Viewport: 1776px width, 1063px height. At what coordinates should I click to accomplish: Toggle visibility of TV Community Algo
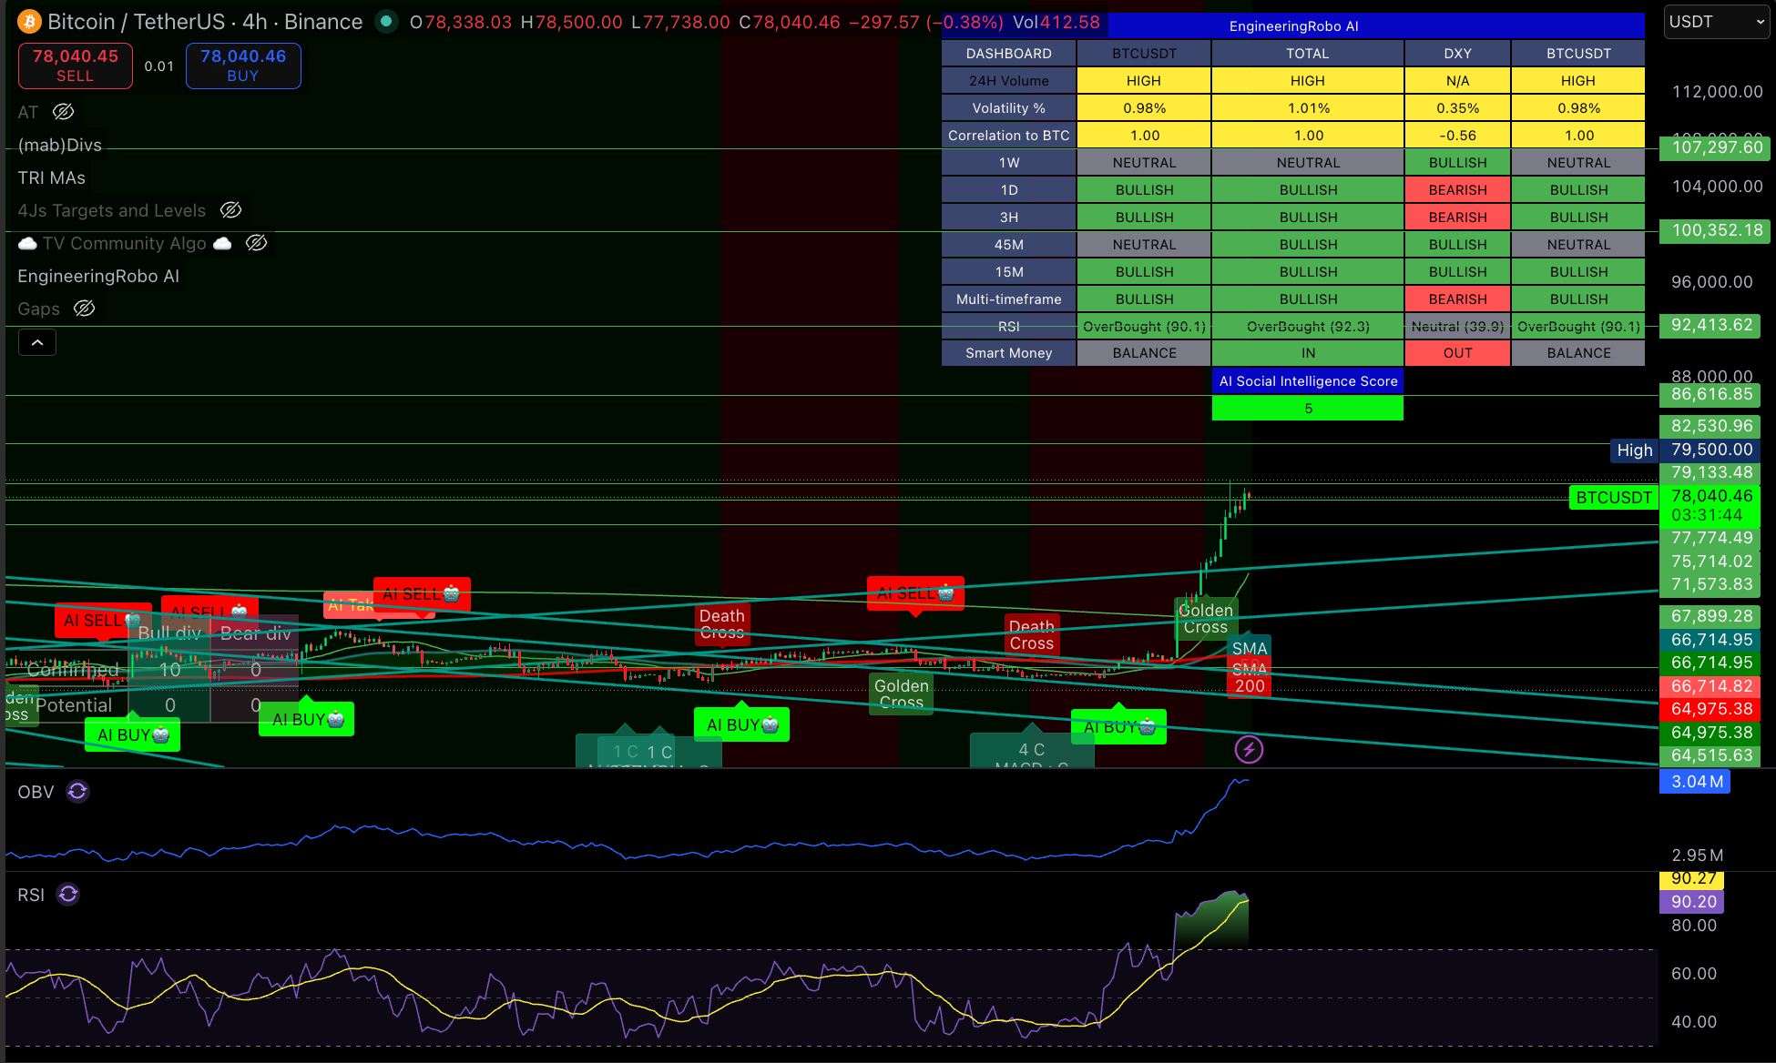coord(257,243)
